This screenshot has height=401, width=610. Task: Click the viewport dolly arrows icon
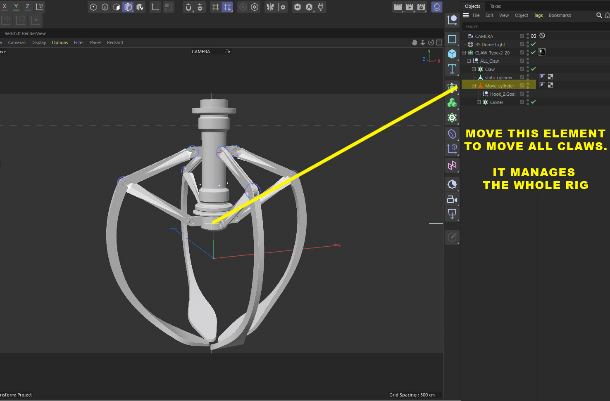[423, 42]
